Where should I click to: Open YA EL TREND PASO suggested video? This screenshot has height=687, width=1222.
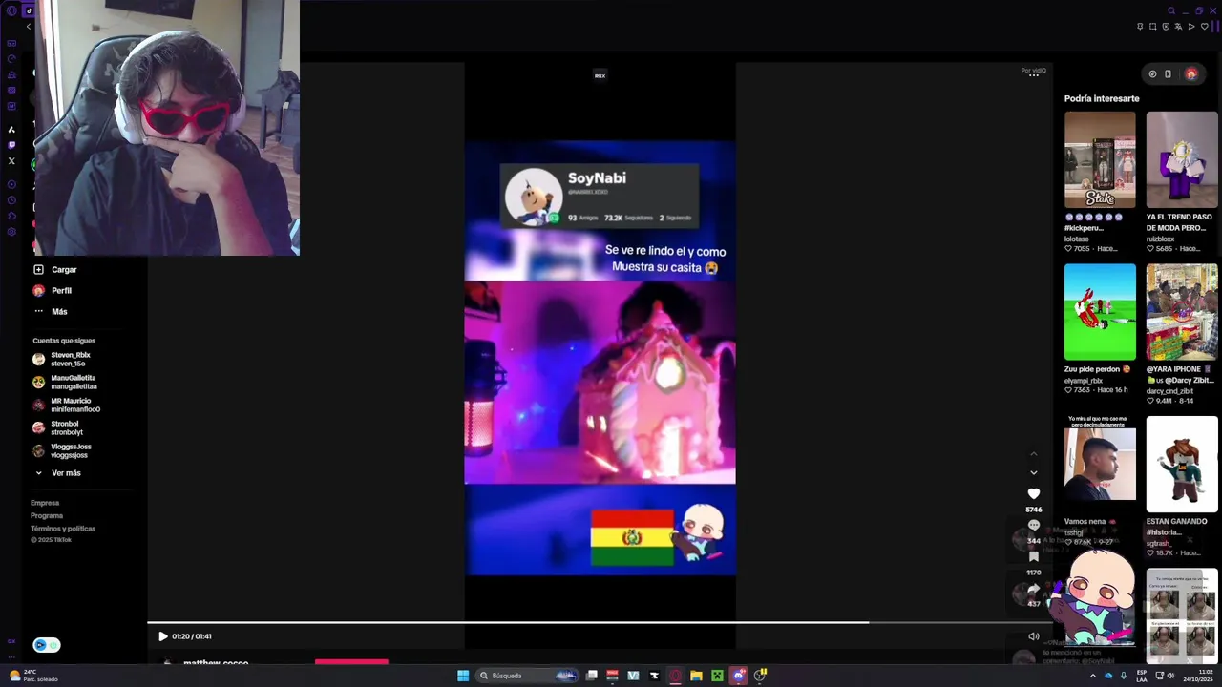[x=1182, y=159]
